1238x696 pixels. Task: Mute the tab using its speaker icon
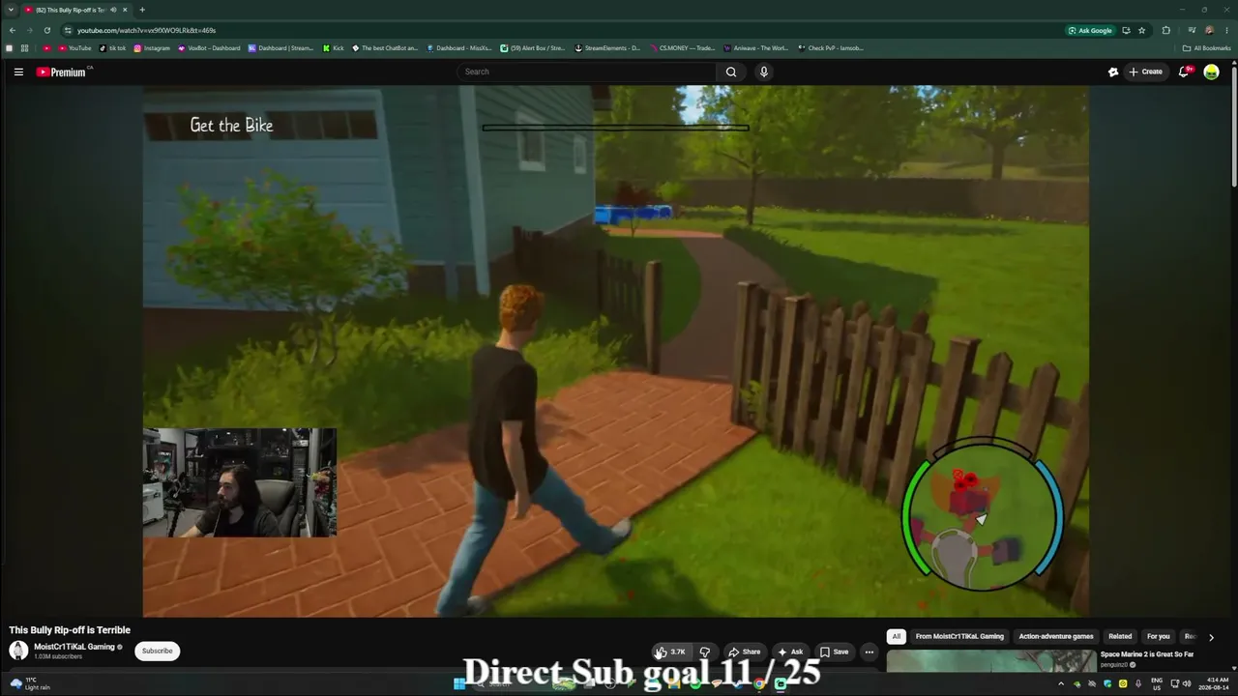tap(113, 10)
